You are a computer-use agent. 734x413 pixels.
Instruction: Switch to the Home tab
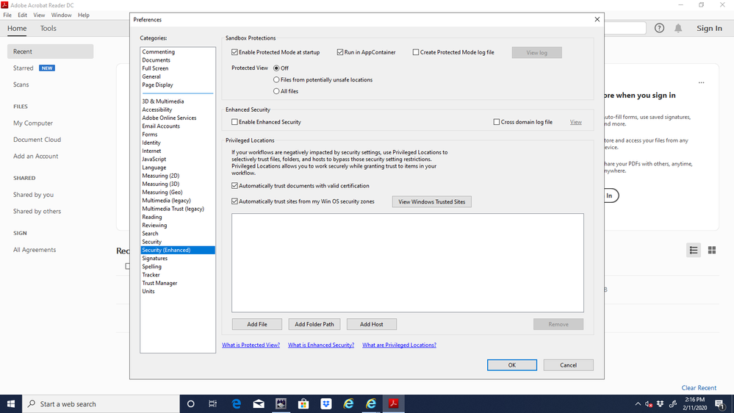(17, 28)
